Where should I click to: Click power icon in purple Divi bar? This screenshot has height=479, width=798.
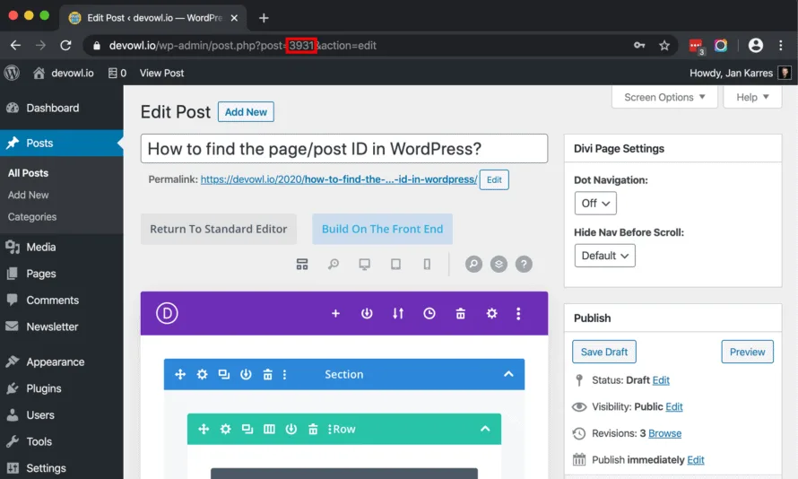click(367, 313)
